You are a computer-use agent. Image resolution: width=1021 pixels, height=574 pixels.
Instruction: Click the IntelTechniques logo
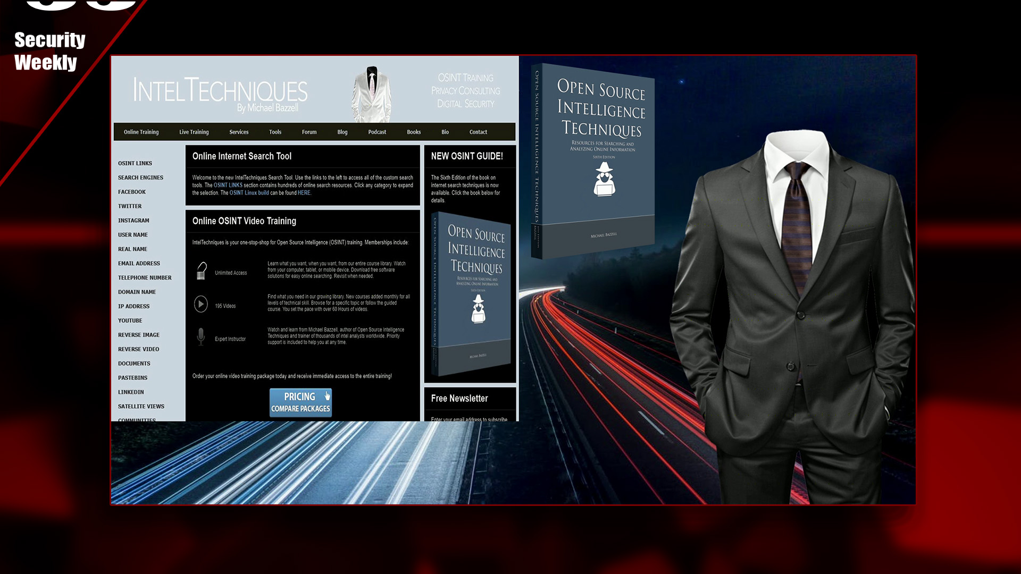221,91
